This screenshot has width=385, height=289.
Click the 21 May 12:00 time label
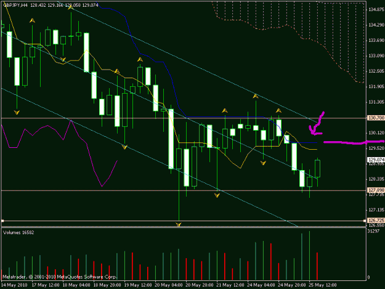coord(230,285)
